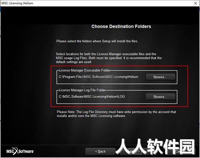Click the stylized X in MSC logo
This screenshot has height=158, width=200.
(x=16, y=151)
